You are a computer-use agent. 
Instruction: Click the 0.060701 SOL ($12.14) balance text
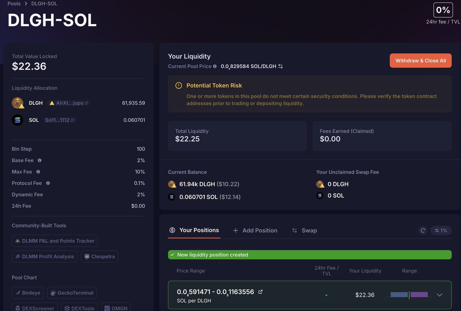[x=210, y=197]
